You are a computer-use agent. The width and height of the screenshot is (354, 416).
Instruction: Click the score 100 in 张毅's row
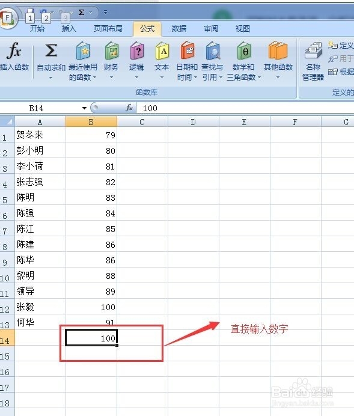coord(91,307)
